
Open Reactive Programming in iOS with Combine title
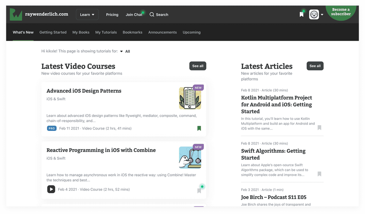point(101,150)
